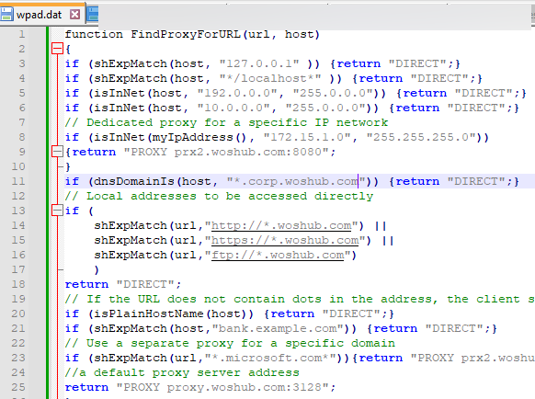
Task: Click line number 5 in the margin
Action: pyautogui.click(x=22, y=93)
